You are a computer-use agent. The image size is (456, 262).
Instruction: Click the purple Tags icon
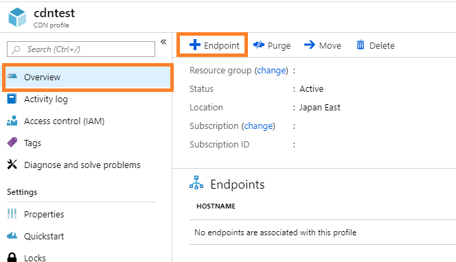point(12,143)
